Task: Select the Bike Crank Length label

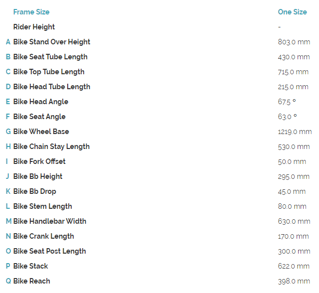Action: click(44, 236)
